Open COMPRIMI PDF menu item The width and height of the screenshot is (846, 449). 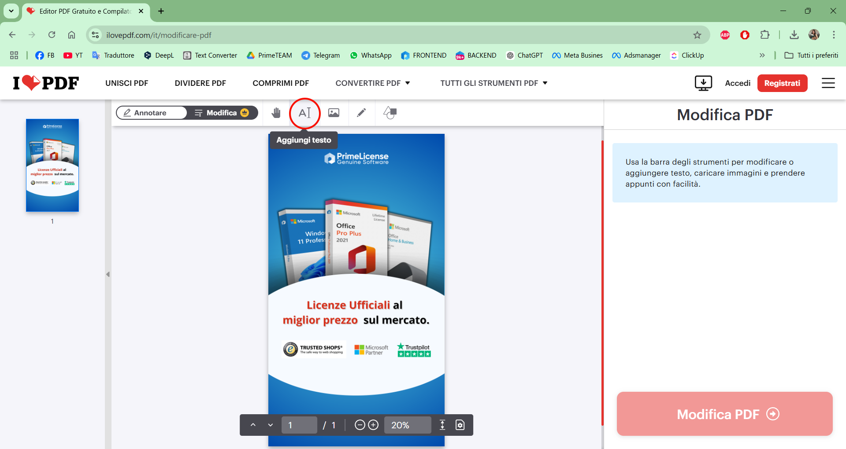tap(281, 83)
